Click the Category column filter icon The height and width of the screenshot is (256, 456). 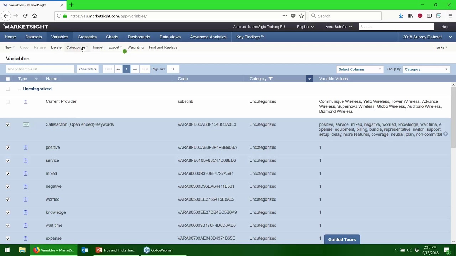[x=270, y=79]
